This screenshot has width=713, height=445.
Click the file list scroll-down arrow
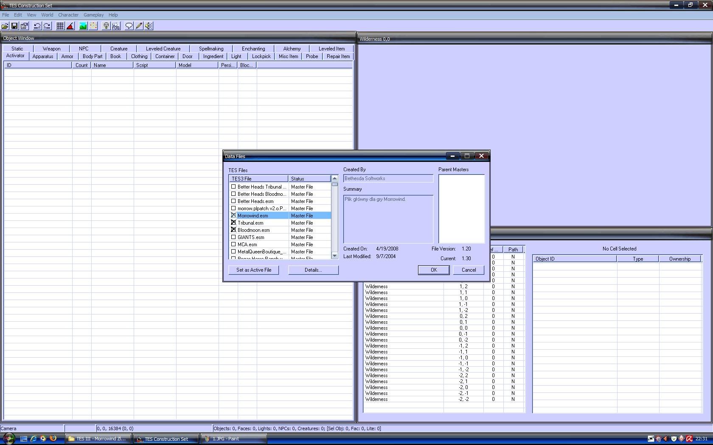[334, 256]
